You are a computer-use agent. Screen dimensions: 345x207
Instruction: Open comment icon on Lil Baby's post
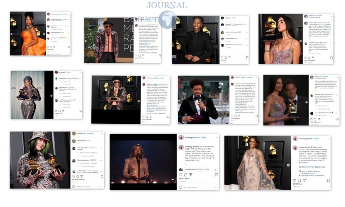tap(226, 58)
